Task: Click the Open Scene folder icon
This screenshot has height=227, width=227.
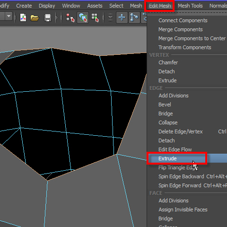Action: 35,18
